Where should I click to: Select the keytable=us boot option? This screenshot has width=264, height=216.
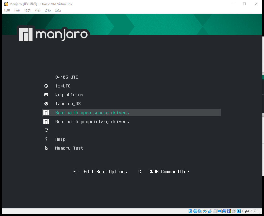click(x=69, y=95)
